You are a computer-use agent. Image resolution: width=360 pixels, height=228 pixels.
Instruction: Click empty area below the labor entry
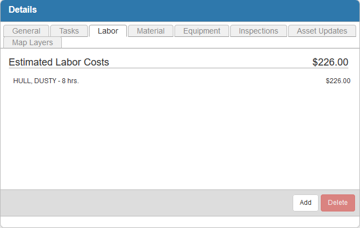point(179,138)
